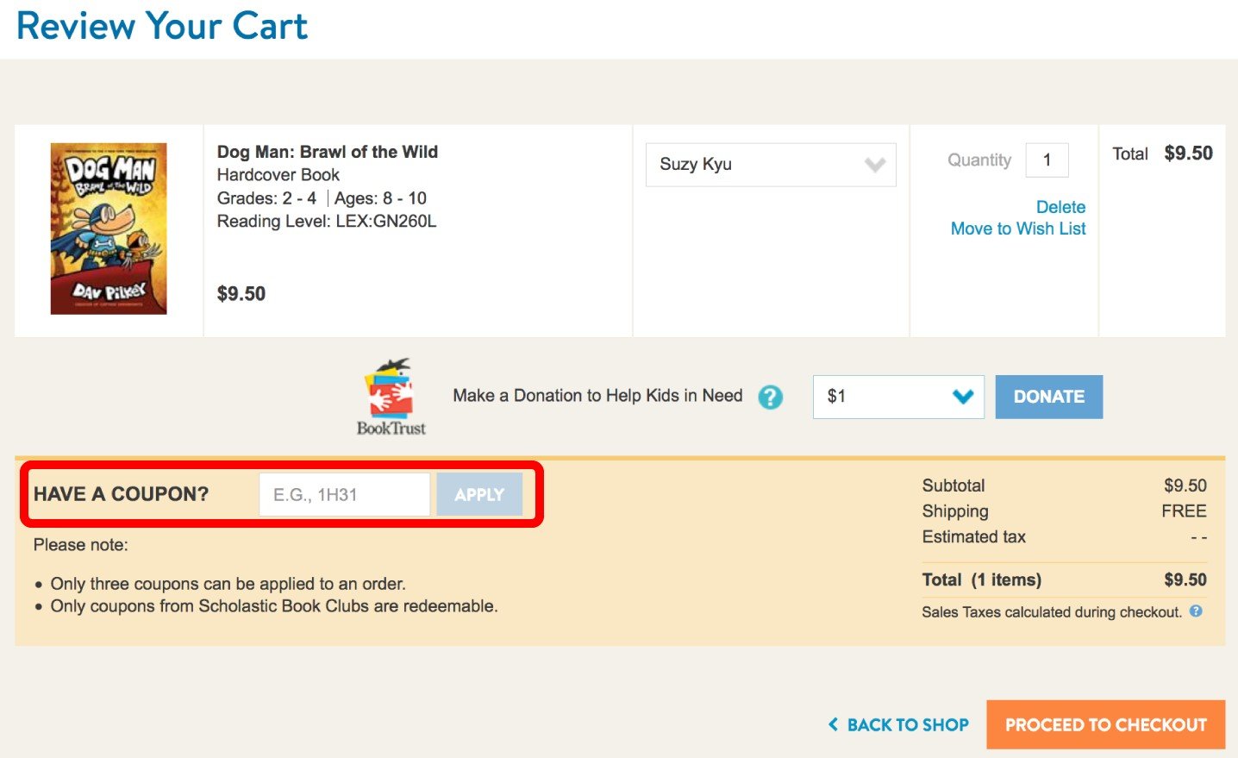The height and width of the screenshot is (758, 1238).
Task: Click the sales tax info icon
Action: tap(1196, 611)
